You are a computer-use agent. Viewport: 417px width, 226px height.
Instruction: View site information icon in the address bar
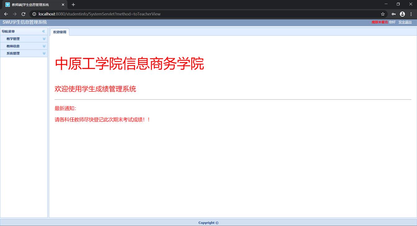34,14
